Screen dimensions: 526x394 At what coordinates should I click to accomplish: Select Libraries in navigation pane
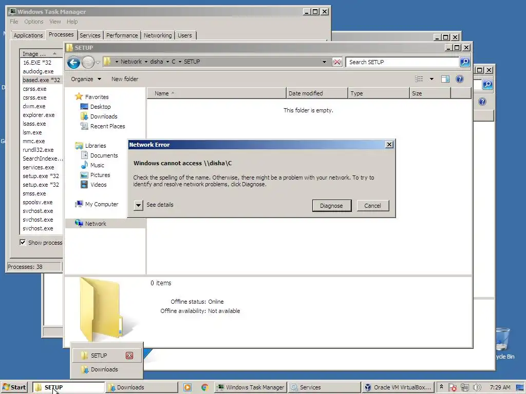pyautogui.click(x=95, y=146)
